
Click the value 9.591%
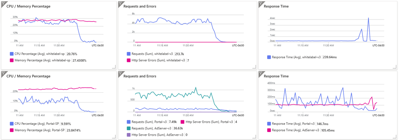point(66,123)
